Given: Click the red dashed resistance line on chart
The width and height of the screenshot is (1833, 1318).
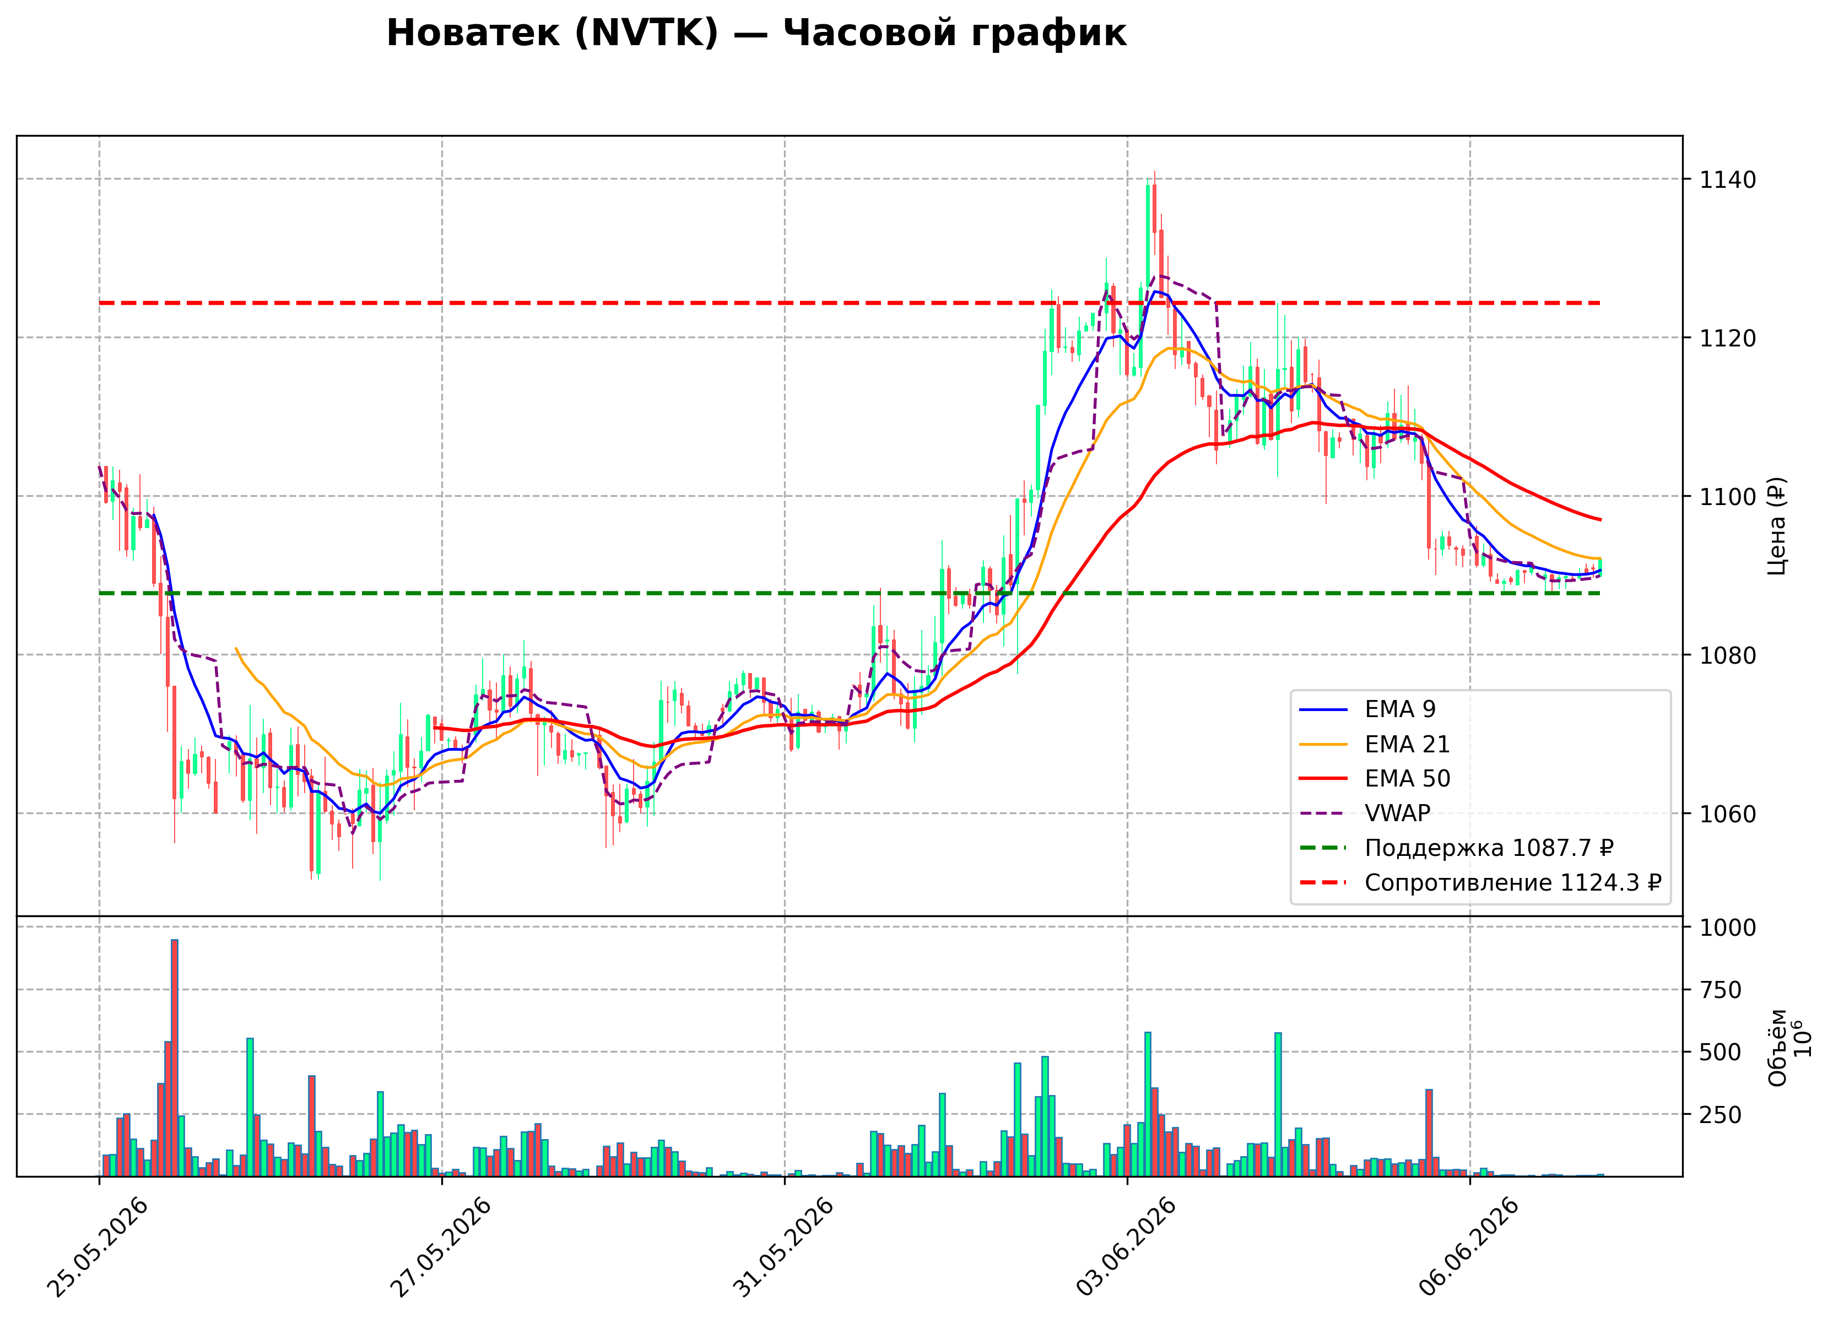Looking at the screenshot, I should [848, 303].
